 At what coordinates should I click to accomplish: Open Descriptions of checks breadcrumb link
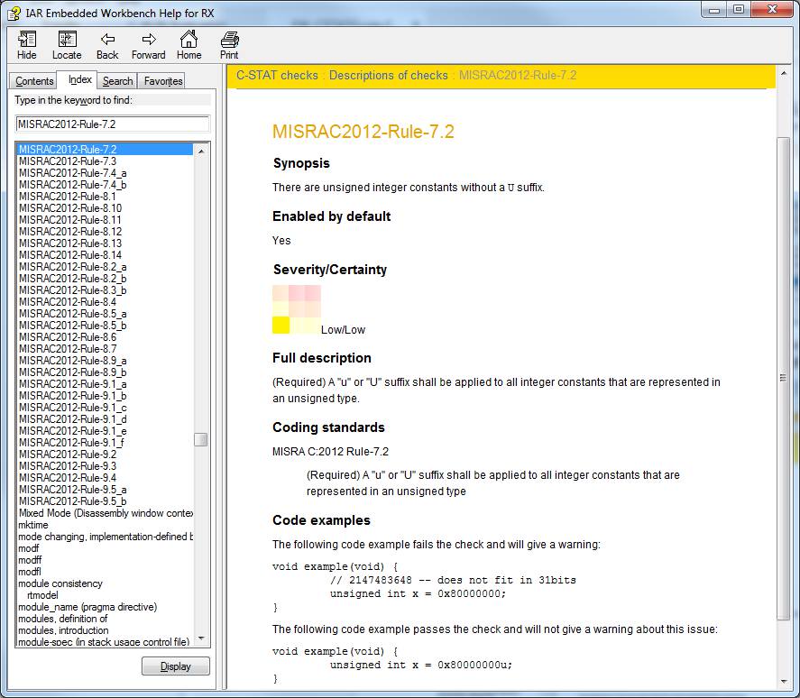click(388, 76)
